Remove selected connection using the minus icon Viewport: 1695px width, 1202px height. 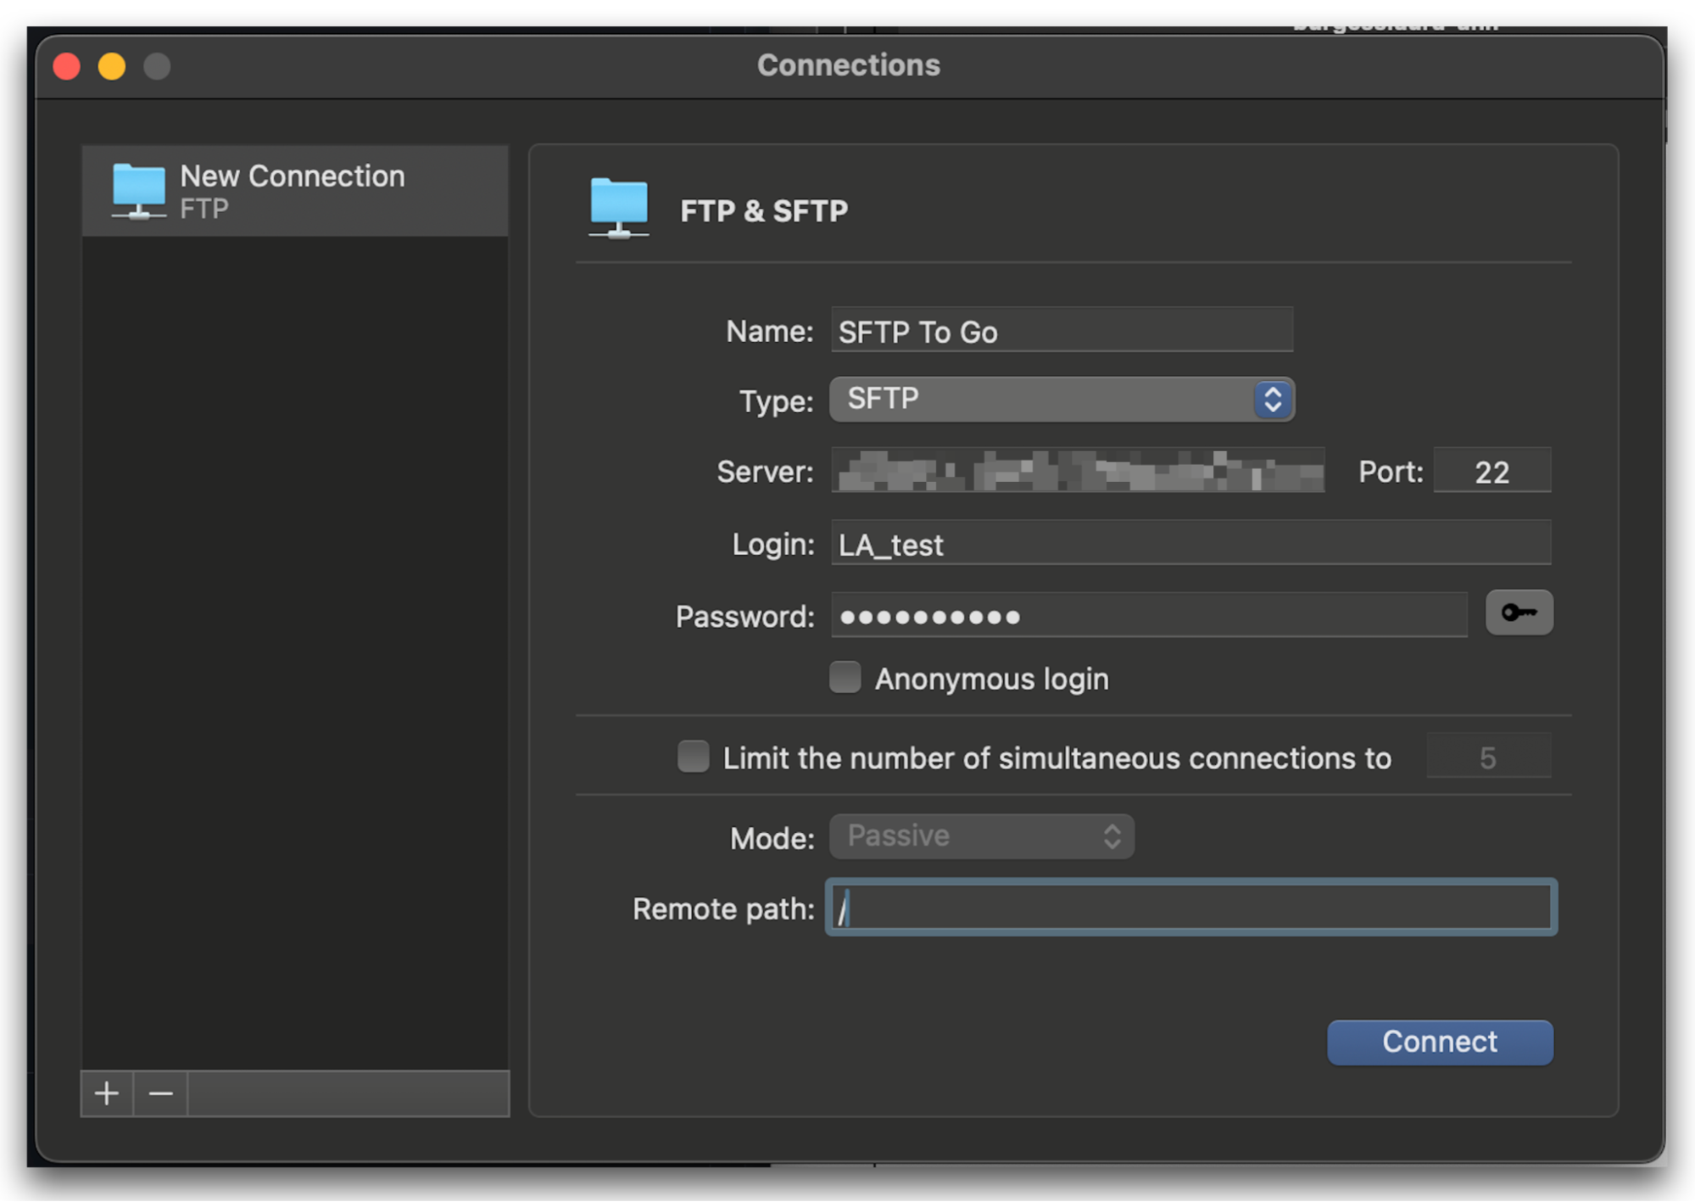159,1093
